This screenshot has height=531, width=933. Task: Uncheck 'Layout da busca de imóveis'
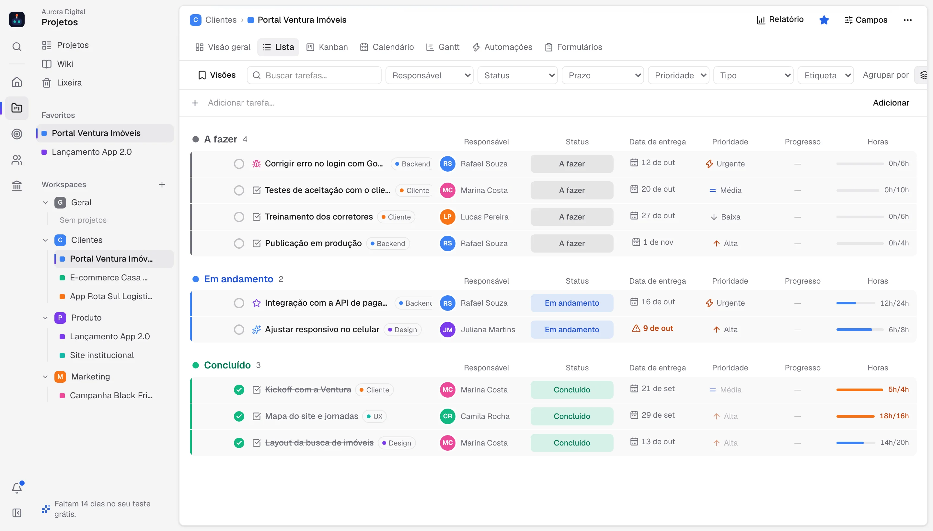click(x=239, y=443)
